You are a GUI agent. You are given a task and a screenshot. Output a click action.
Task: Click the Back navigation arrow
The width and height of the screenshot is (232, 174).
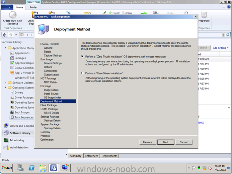(x=5, y=35)
